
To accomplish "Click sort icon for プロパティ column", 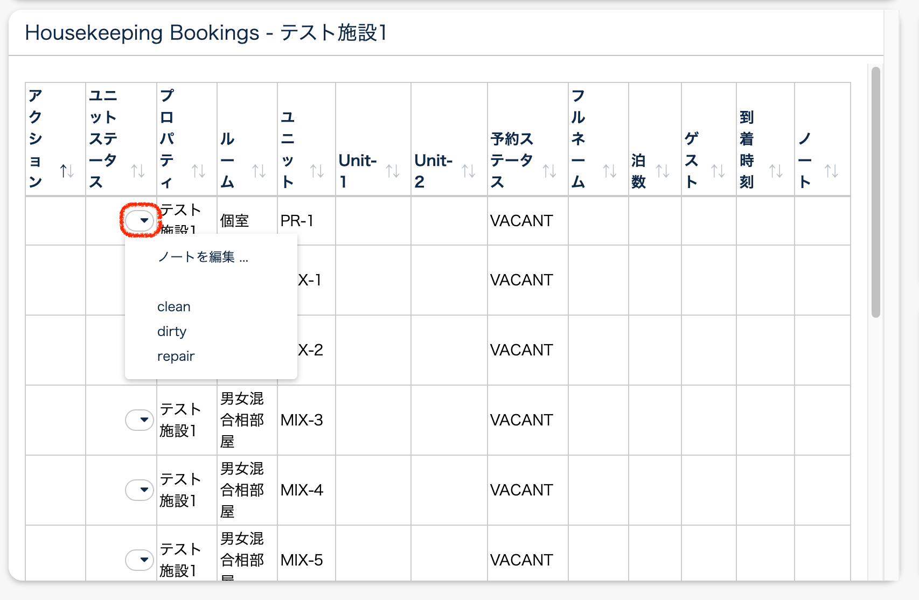I will (198, 171).
